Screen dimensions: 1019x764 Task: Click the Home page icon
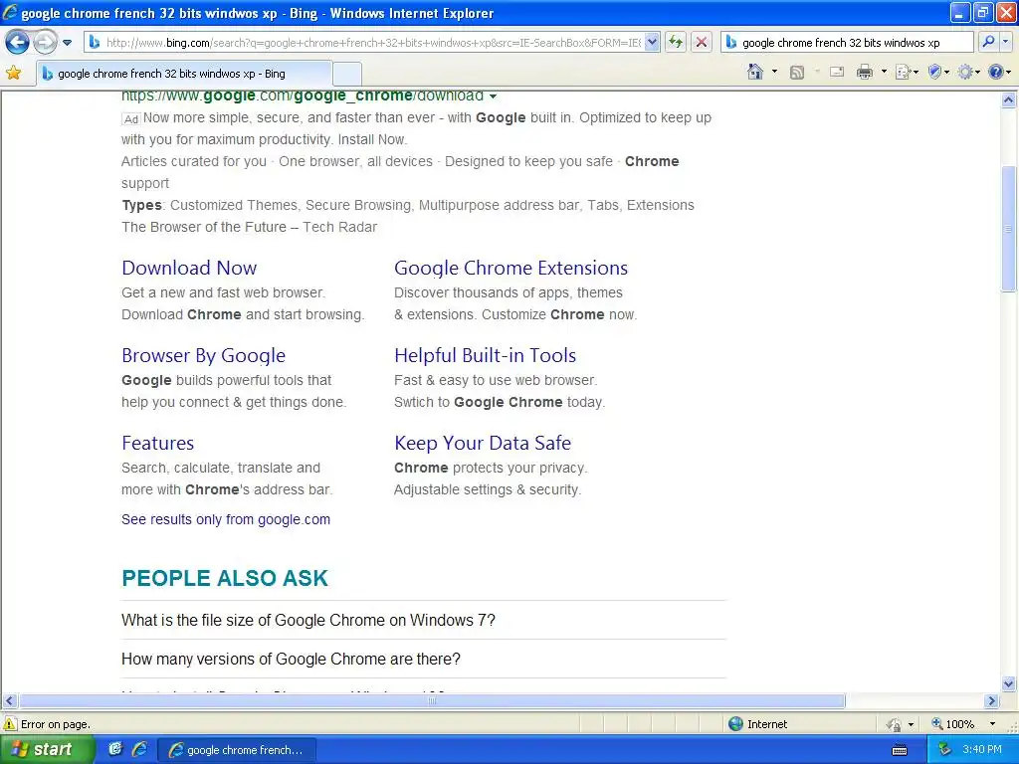tap(755, 72)
